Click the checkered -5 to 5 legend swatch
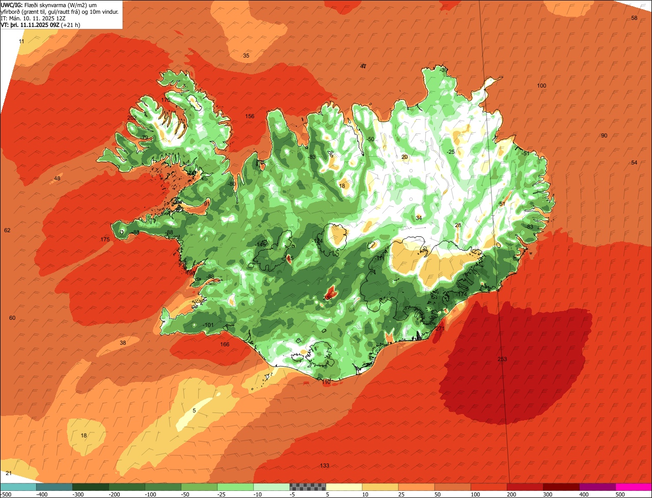 tap(308, 487)
